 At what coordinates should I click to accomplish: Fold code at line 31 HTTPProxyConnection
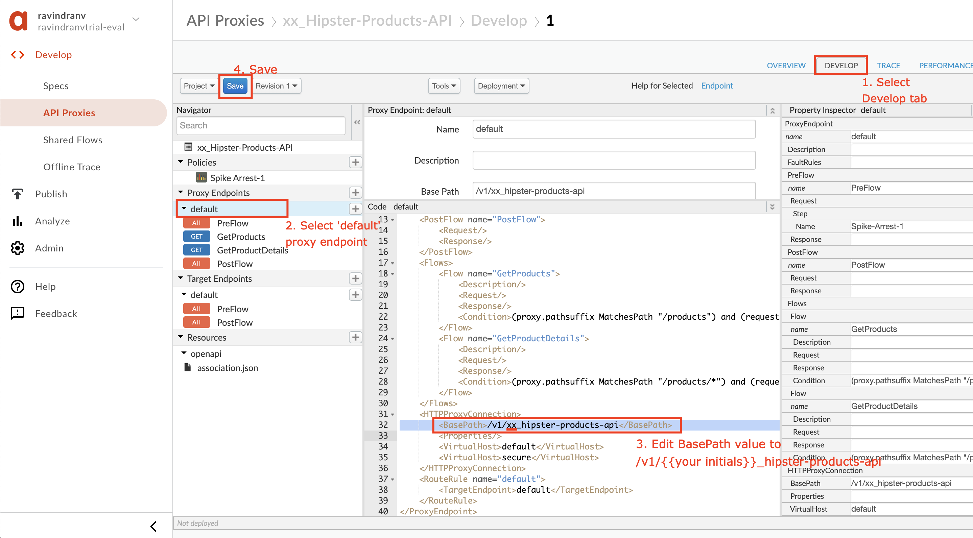coord(393,415)
